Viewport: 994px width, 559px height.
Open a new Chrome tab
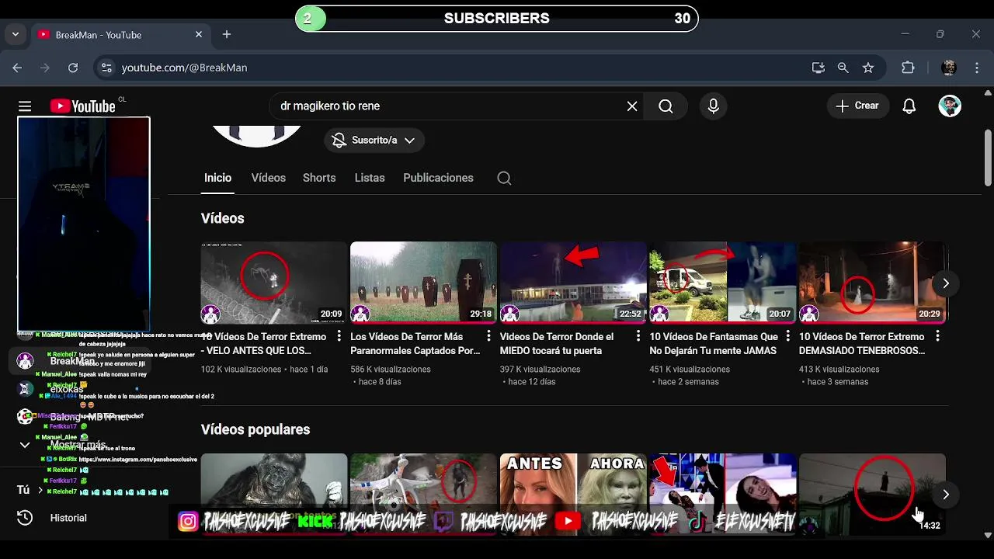coord(227,35)
